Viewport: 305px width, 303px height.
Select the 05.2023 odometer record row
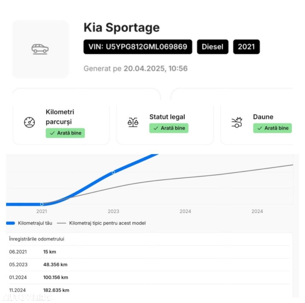point(149,264)
